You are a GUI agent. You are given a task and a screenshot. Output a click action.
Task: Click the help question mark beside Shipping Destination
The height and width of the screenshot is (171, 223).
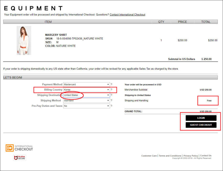[111, 95]
